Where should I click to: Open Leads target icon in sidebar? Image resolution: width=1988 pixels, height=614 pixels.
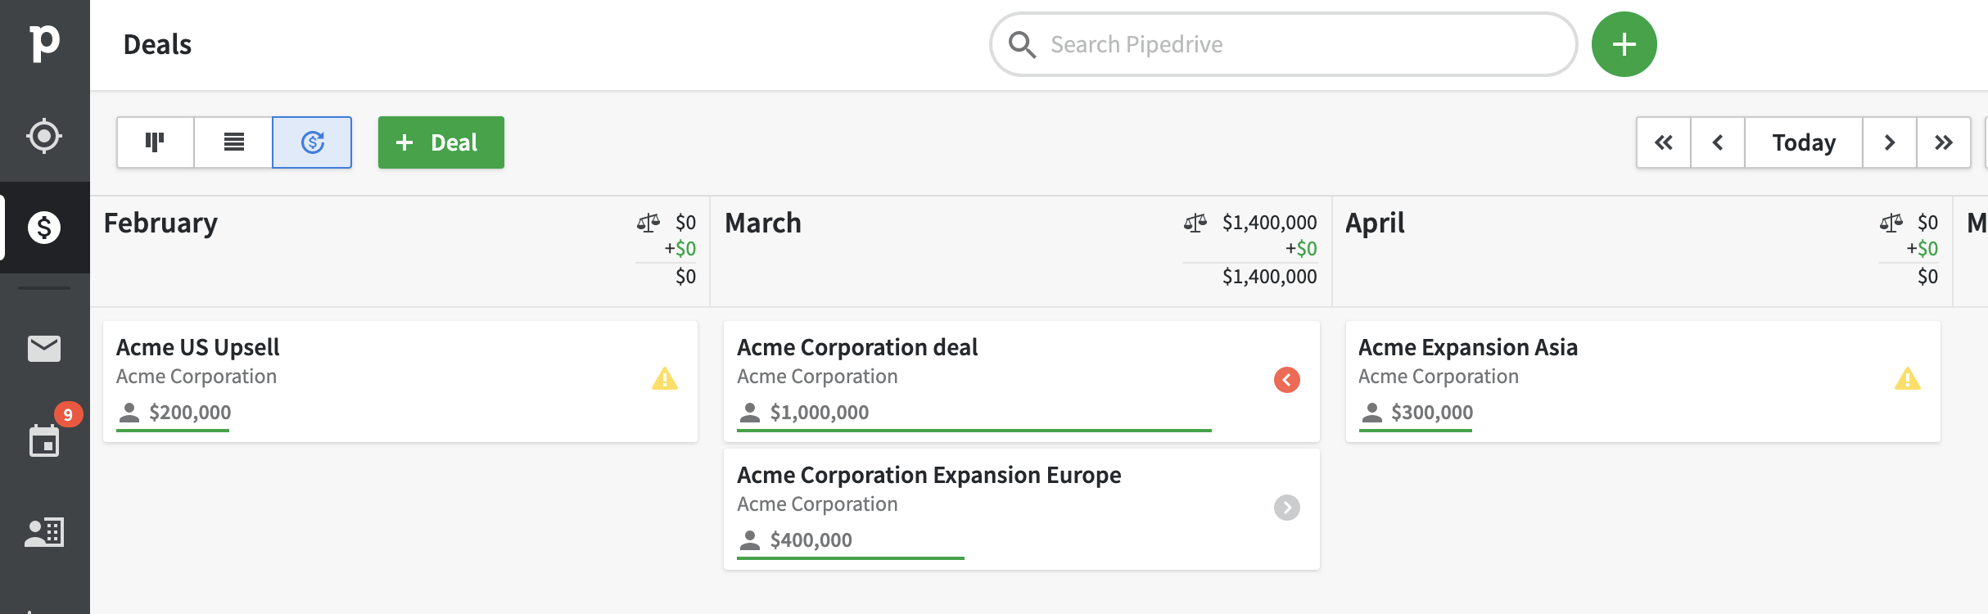[44, 136]
